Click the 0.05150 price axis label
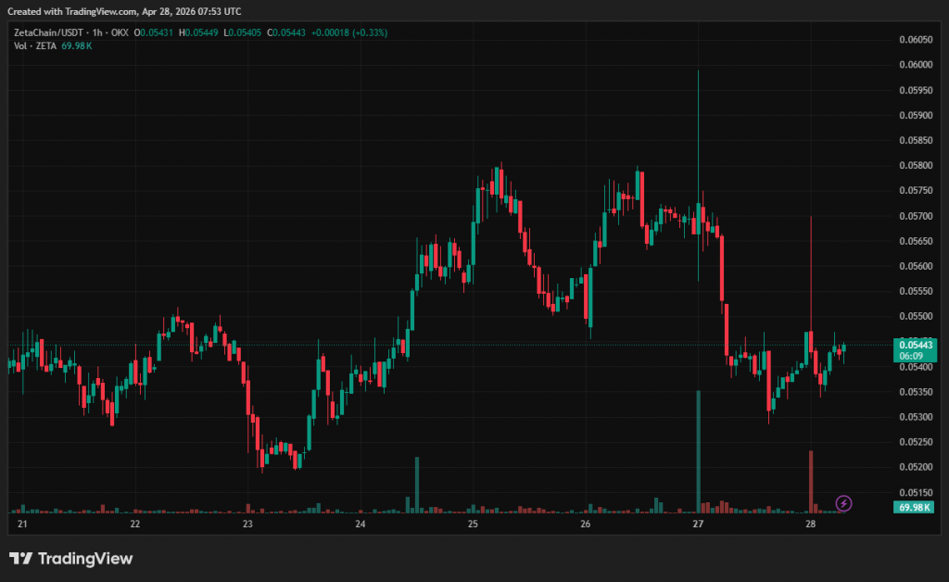The height and width of the screenshot is (582, 949). pos(916,492)
